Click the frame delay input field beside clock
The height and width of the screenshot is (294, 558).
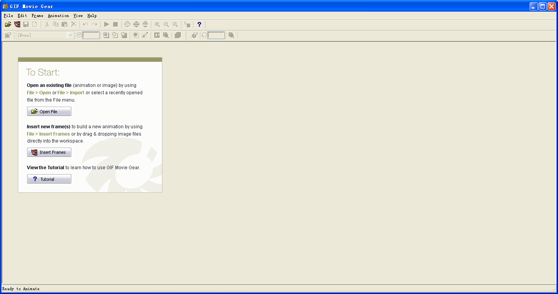[x=91, y=35]
